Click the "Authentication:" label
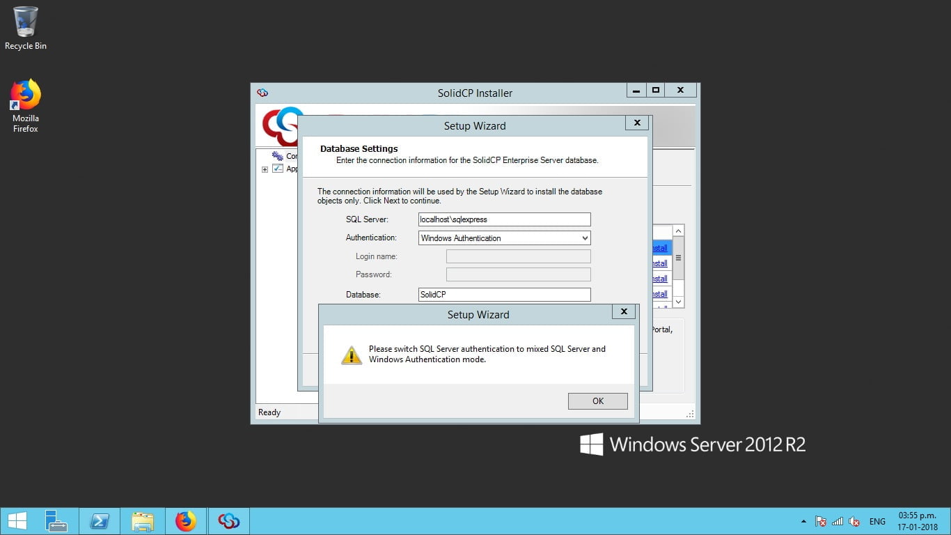The height and width of the screenshot is (535, 951). coord(371,238)
